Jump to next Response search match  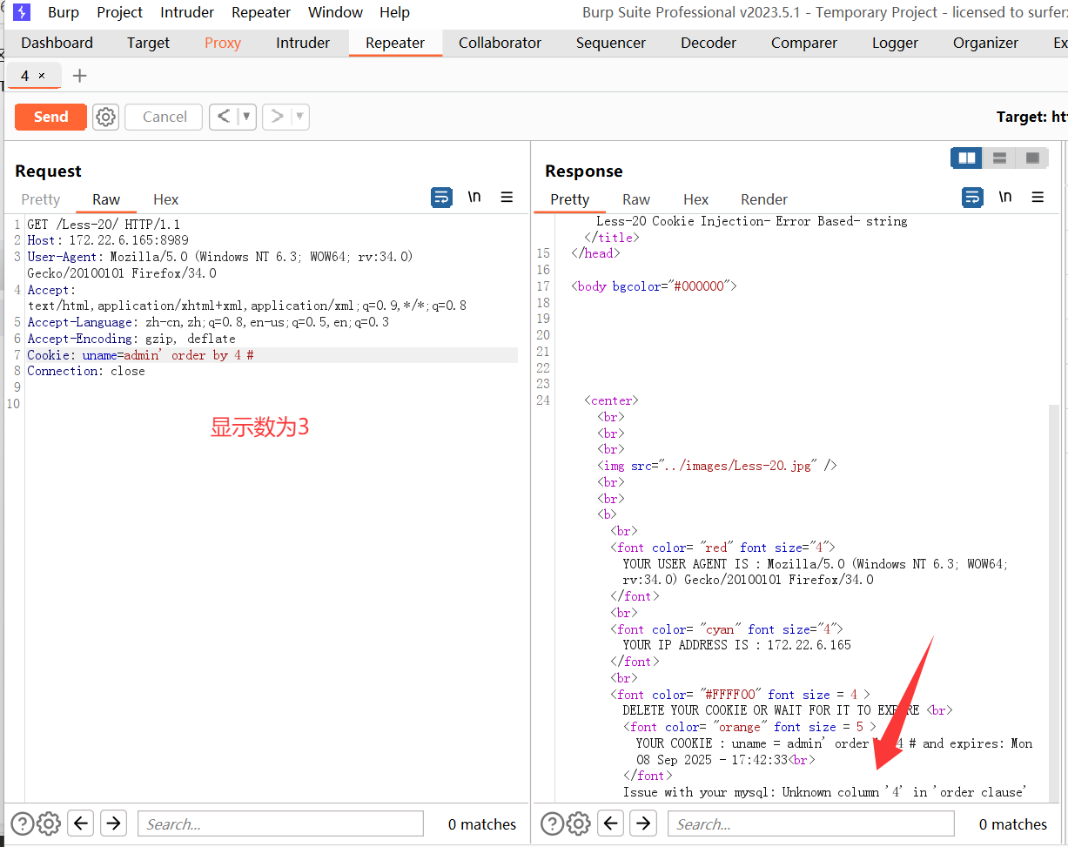[x=643, y=823]
